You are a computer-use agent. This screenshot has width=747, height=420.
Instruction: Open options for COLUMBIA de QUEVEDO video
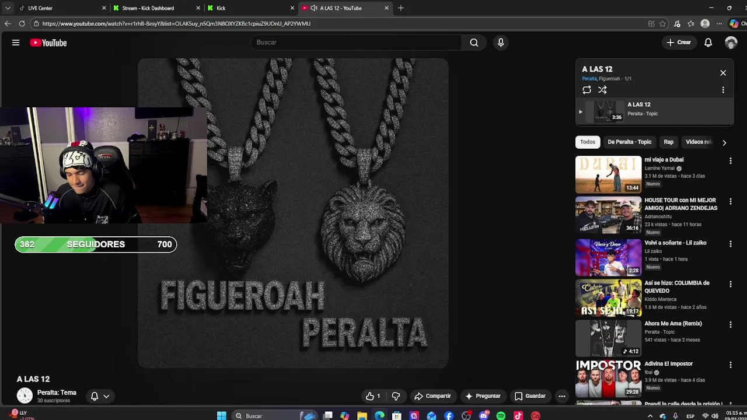point(730,284)
